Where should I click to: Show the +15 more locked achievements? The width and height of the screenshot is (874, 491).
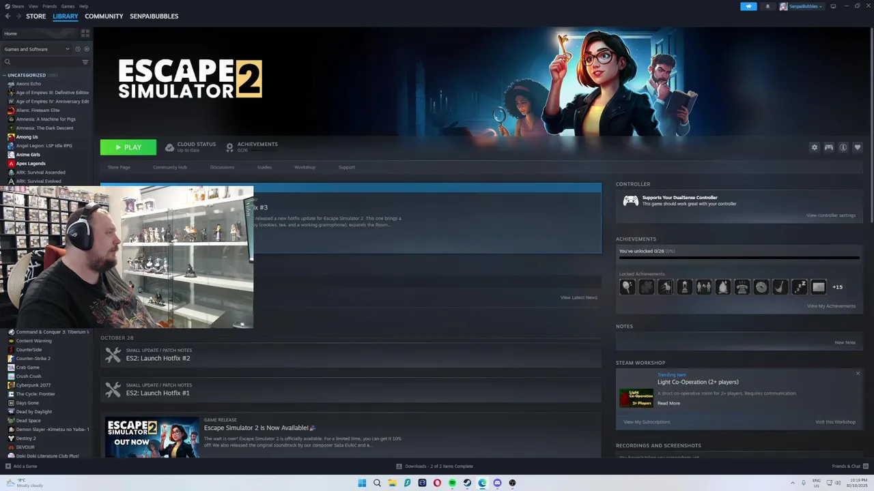(x=837, y=287)
